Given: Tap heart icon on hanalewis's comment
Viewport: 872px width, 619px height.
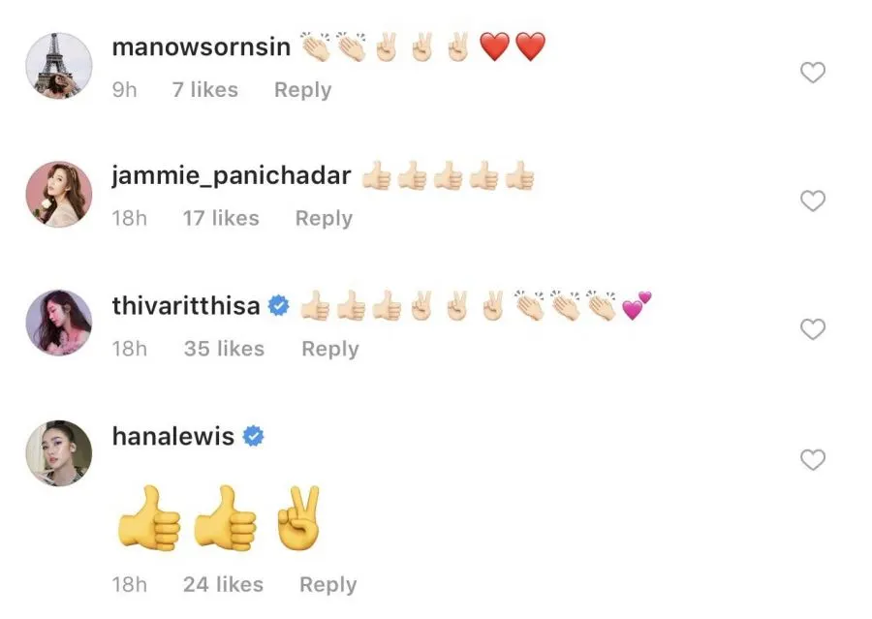Looking at the screenshot, I should point(813,459).
